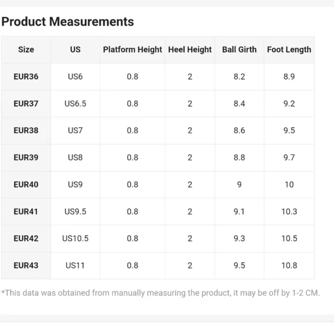Click the EUR39 size row label
This screenshot has height=333, width=334.
point(26,158)
